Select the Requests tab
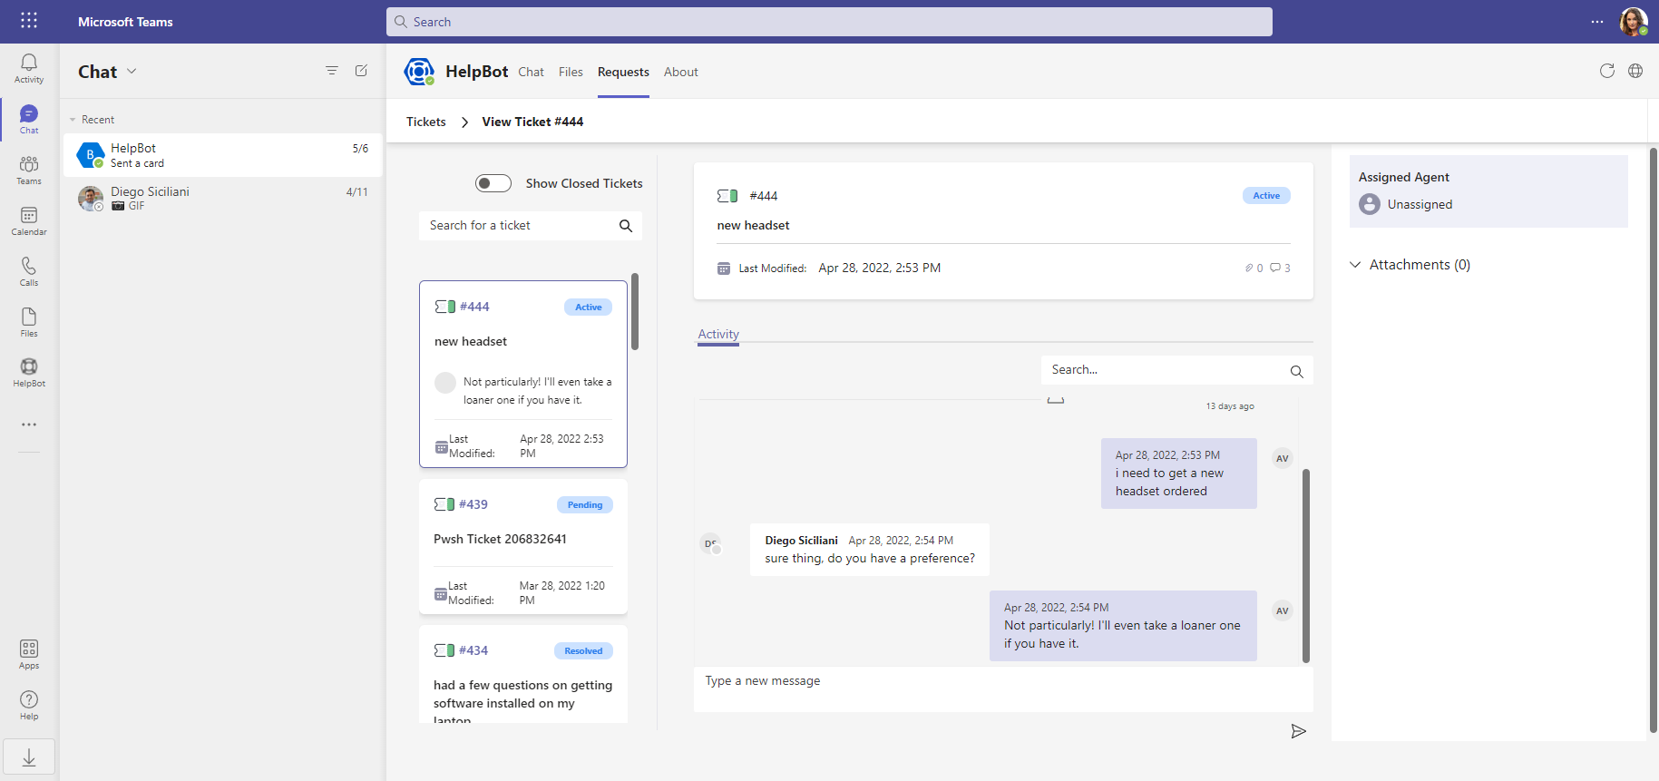Screen dimensions: 1659x781 point(623,72)
